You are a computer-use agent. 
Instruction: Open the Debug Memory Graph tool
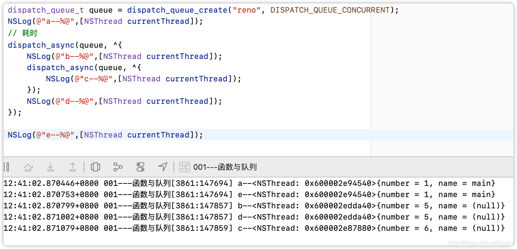coord(118,167)
